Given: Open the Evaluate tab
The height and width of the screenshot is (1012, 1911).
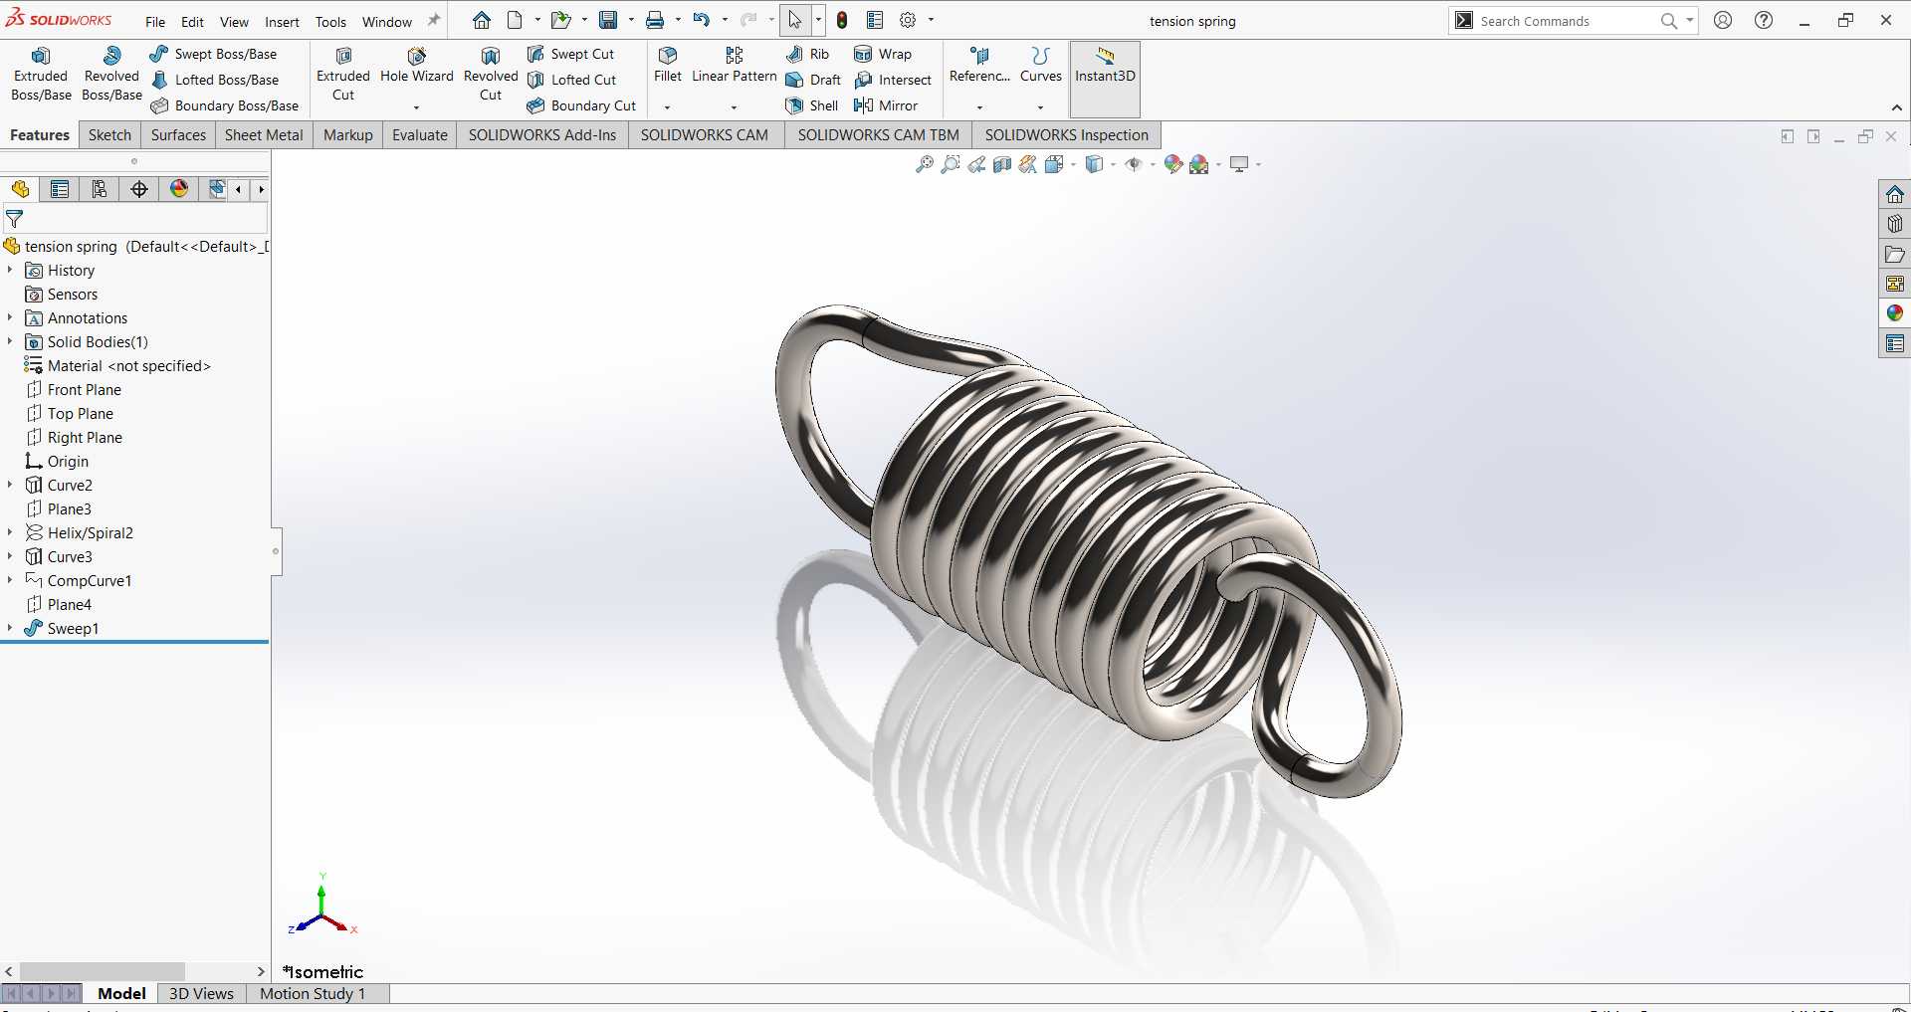Looking at the screenshot, I should [420, 135].
